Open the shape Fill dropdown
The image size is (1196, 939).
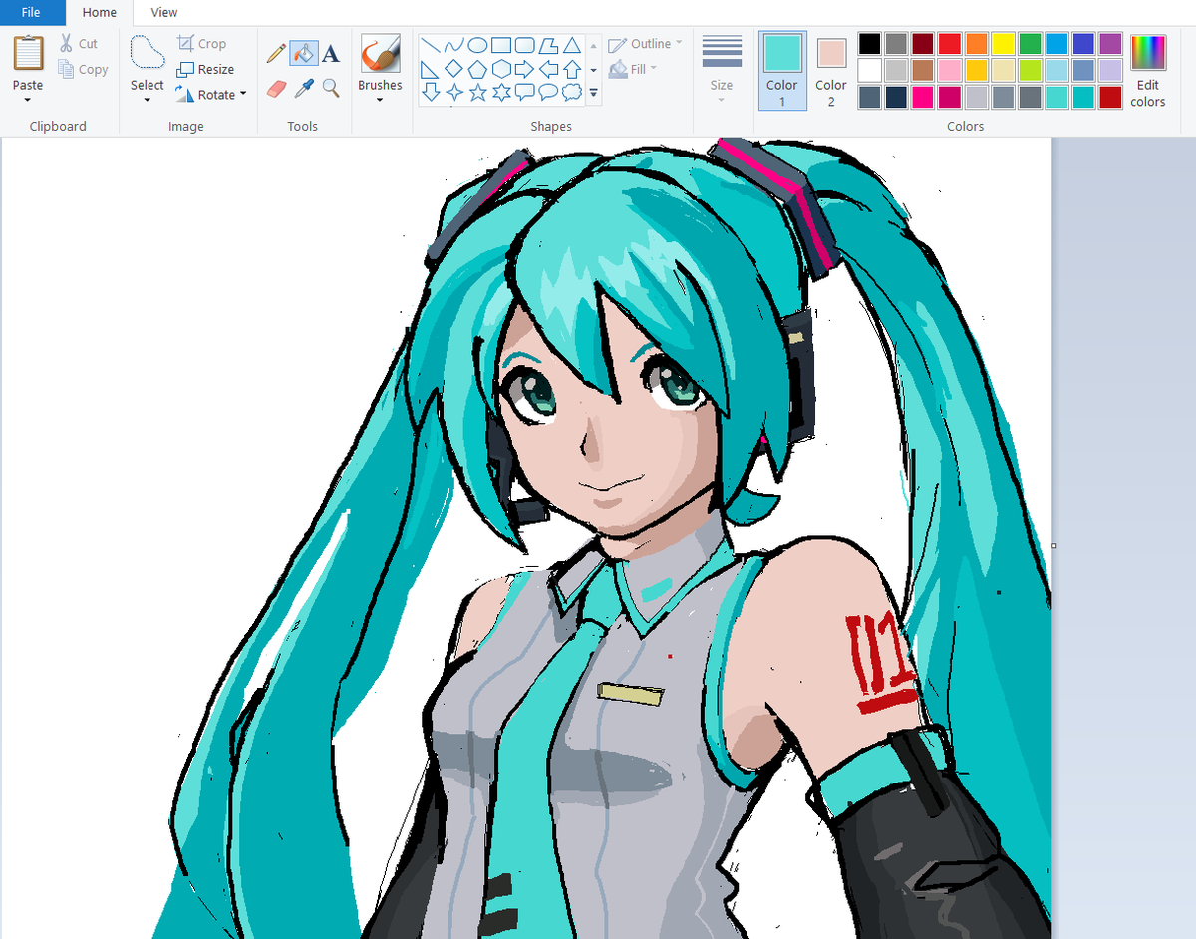(632, 69)
